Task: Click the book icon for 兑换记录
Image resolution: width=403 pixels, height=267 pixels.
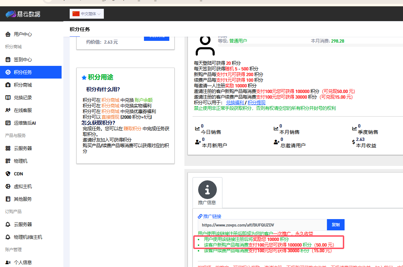Action: (8, 98)
